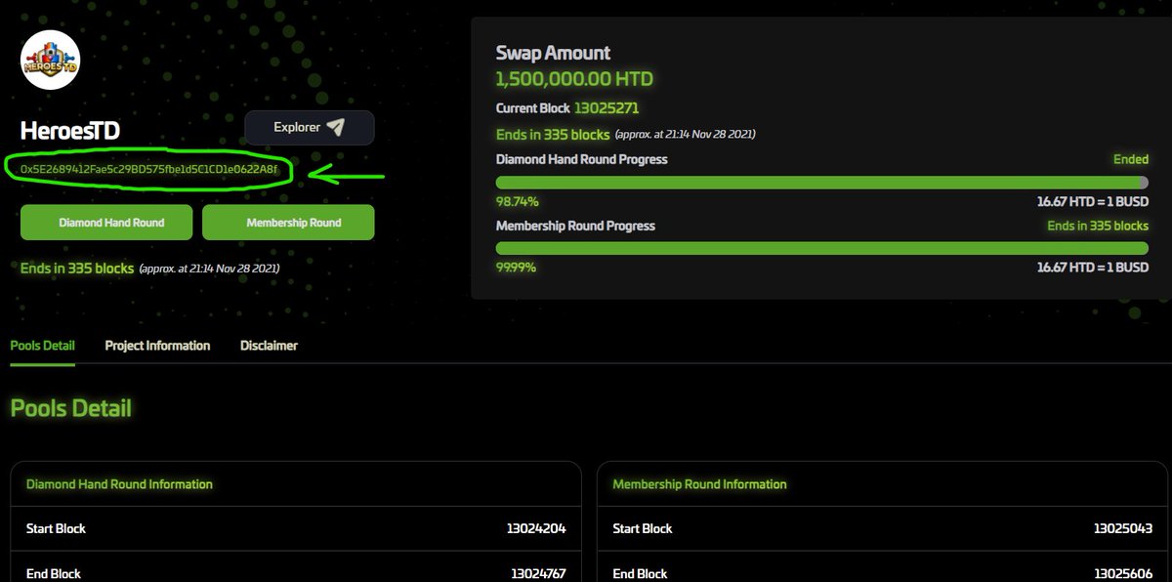The width and height of the screenshot is (1172, 582).
Task: Click the Diamond Hand Round progress bar
Action: [822, 183]
